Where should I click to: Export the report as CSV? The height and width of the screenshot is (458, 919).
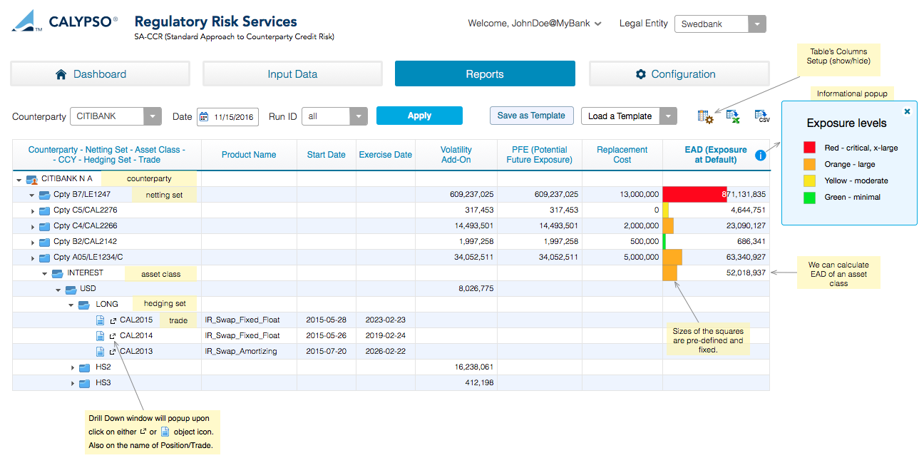click(761, 116)
